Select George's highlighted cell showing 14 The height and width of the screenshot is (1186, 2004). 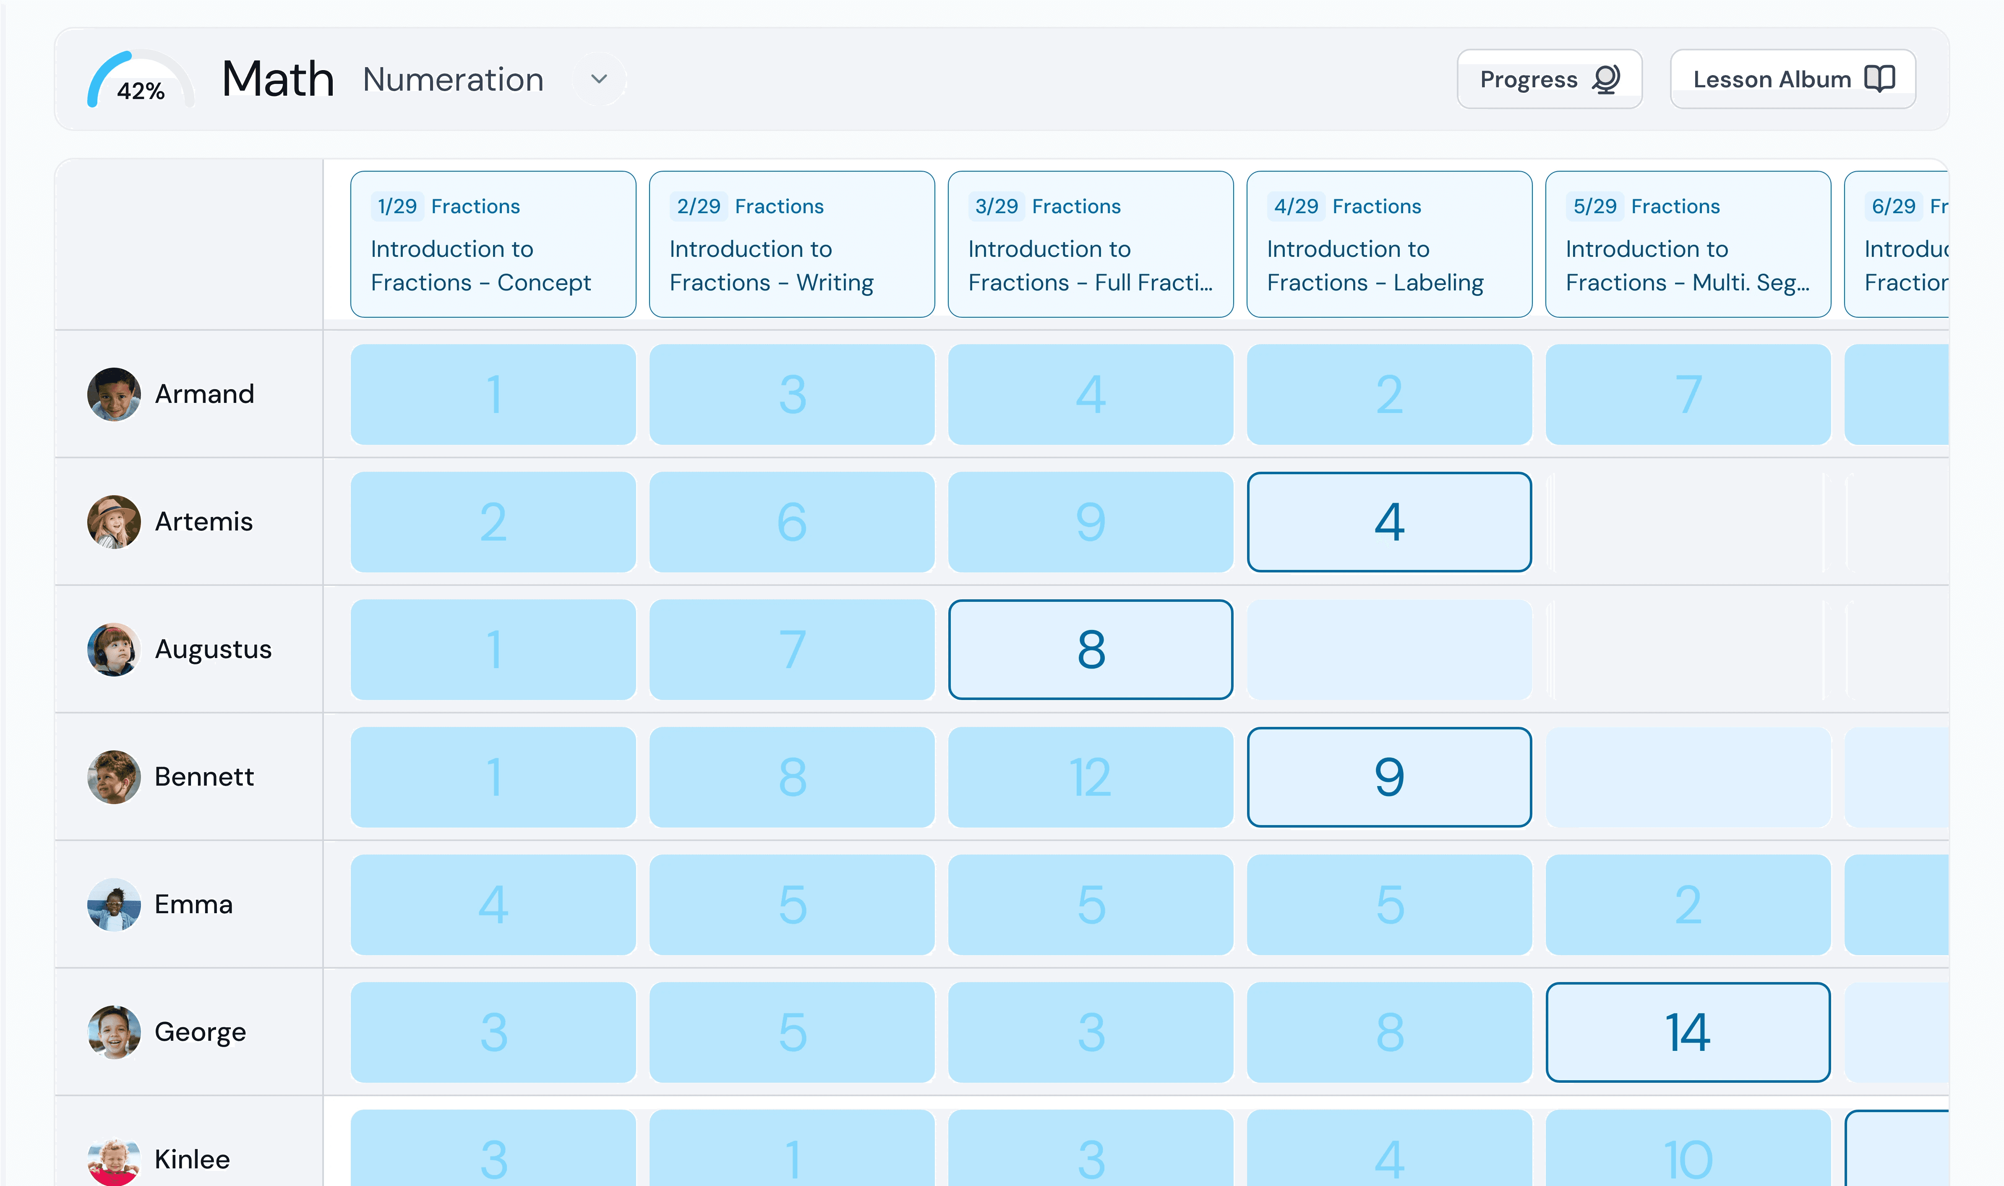pyautogui.click(x=1688, y=1032)
